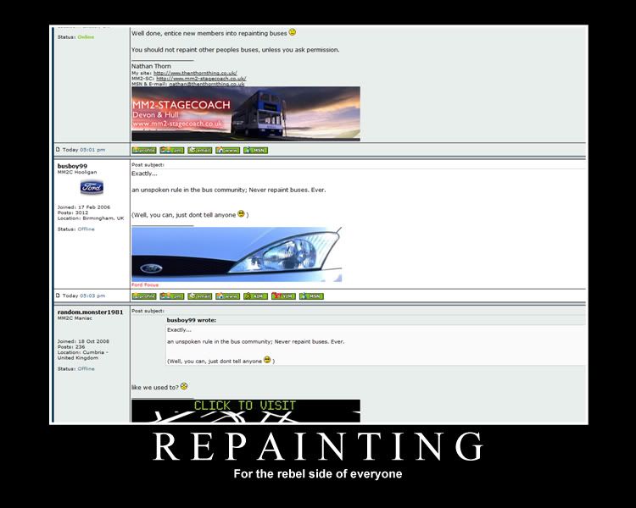Click the Ford Focus headlight signature image
Image resolution: width=636 pixels, height=508 pixels.
[237, 254]
